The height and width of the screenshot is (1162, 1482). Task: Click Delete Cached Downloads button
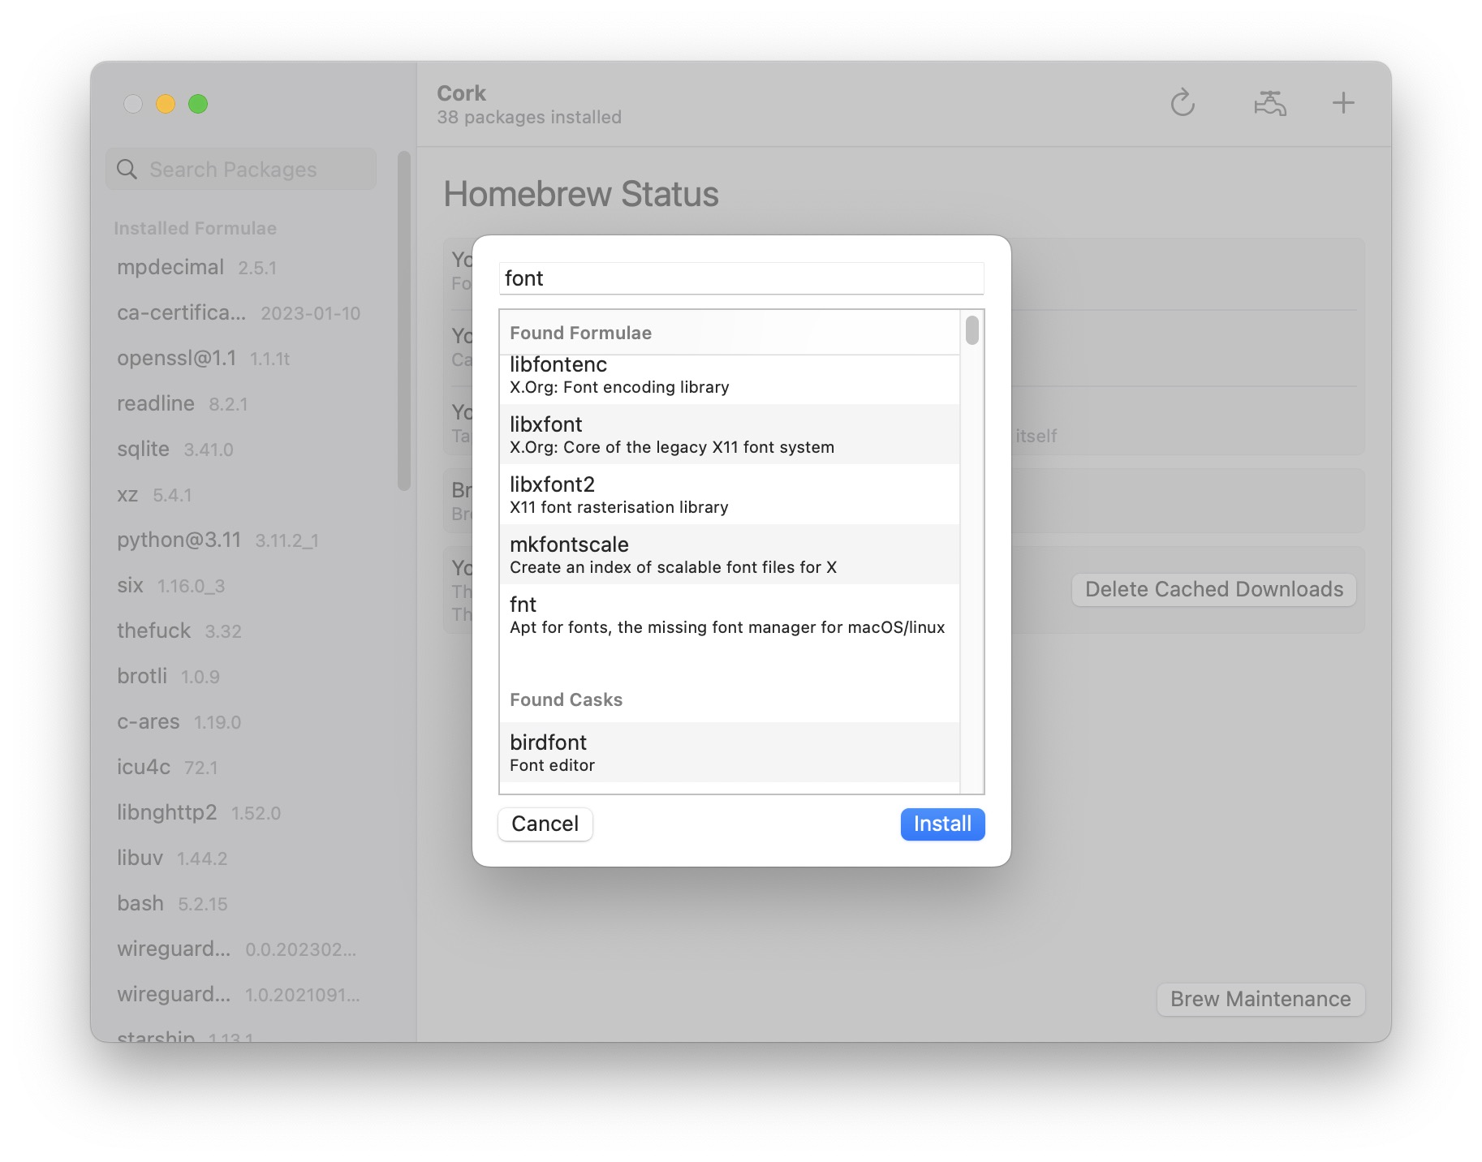click(x=1213, y=589)
